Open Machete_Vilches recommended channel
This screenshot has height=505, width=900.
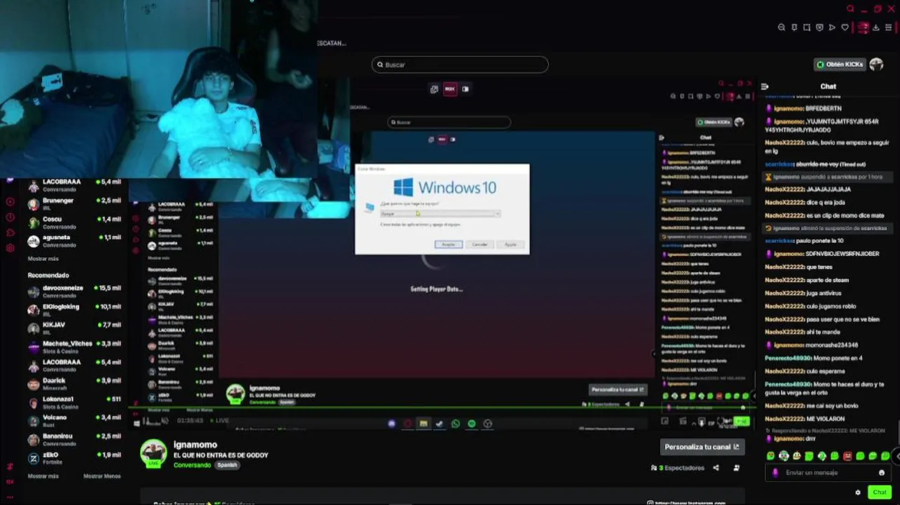click(x=74, y=346)
